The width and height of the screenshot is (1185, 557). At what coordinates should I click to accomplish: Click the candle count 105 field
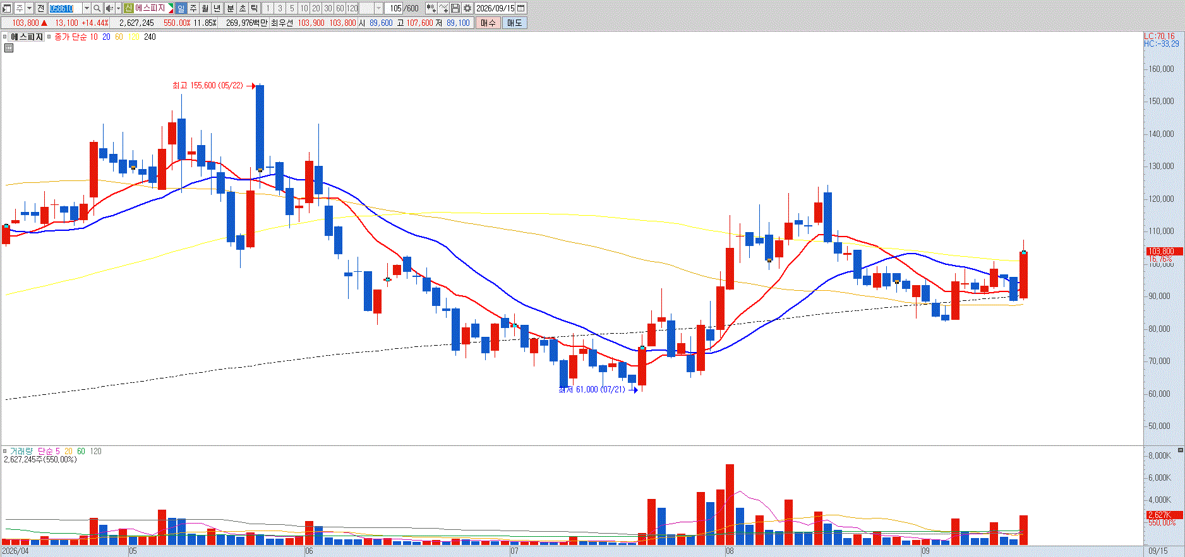(x=395, y=8)
